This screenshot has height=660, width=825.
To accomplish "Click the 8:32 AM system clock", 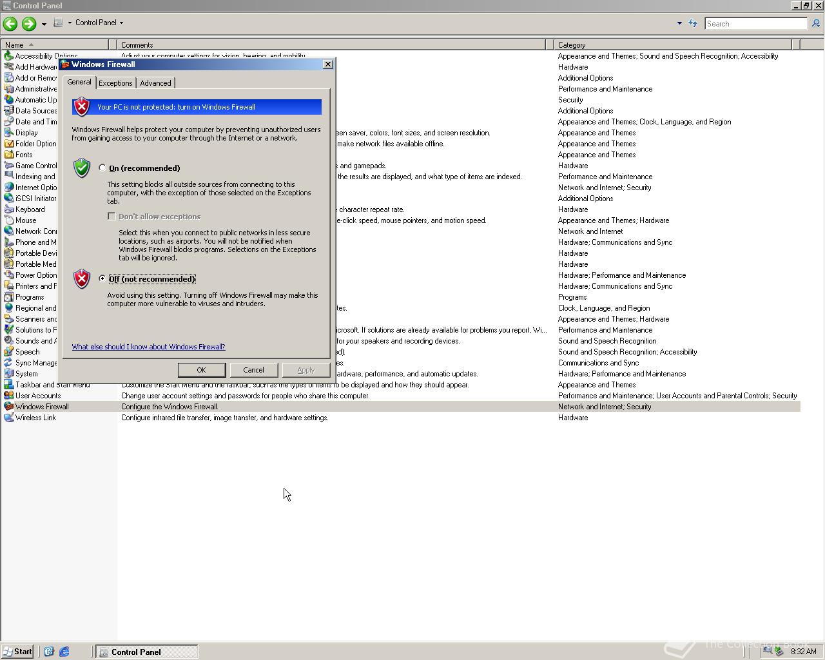I will (803, 652).
